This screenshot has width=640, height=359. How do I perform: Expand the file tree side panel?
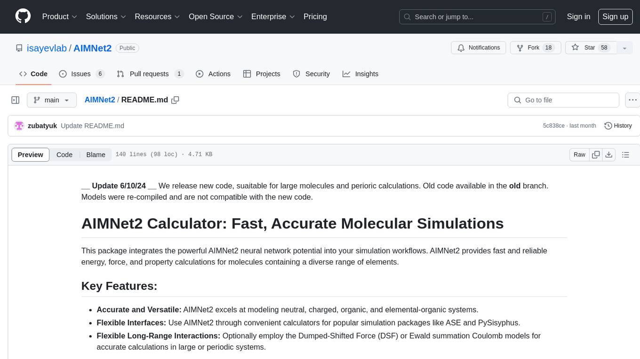(16, 100)
